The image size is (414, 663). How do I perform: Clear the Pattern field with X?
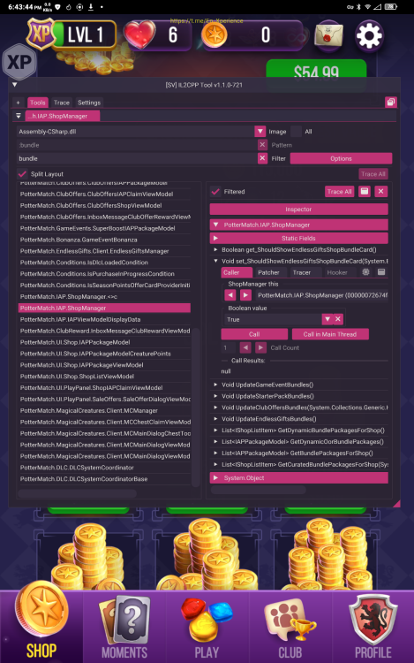coord(262,145)
